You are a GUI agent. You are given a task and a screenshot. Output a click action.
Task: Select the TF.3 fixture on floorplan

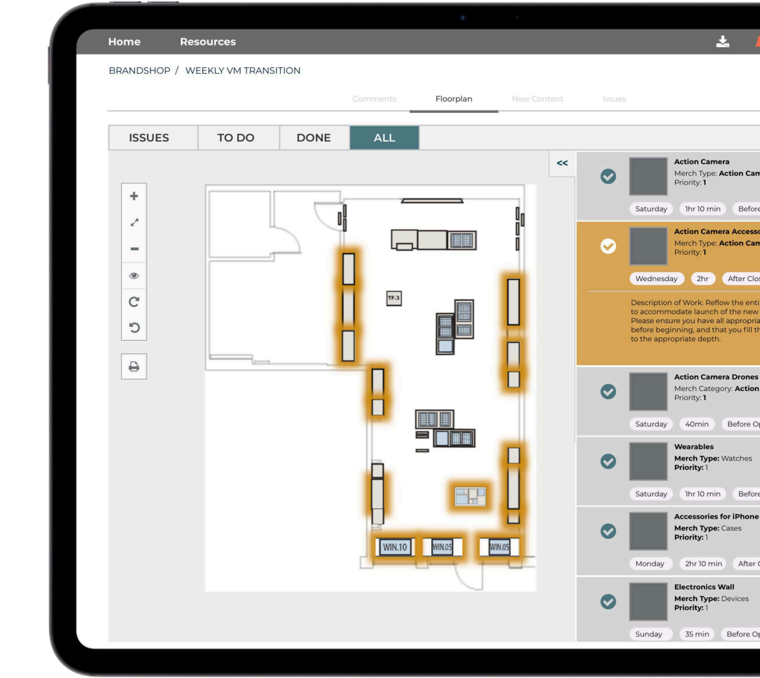394,298
